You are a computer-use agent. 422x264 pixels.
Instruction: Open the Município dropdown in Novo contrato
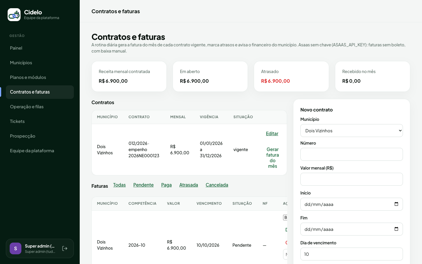point(352,131)
